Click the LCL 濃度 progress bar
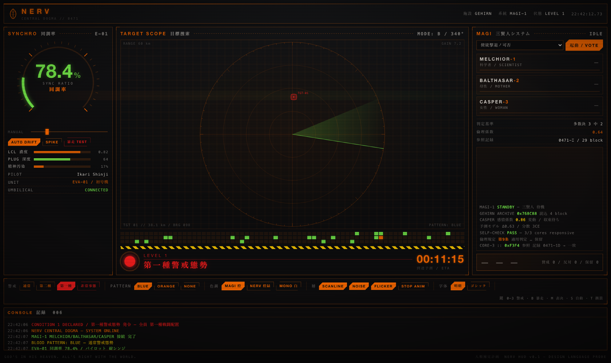The width and height of the screenshot is (611, 363). (62, 152)
